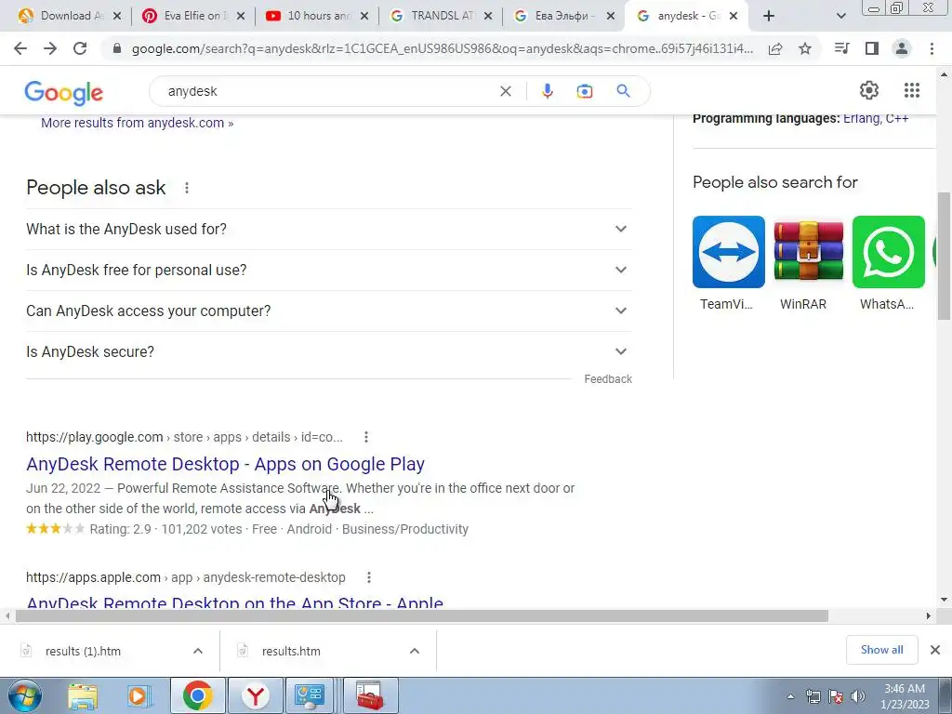The width and height of the screenshot is (952, 714).
Task: Reload the current page
Action: click(x=80, y=48)
